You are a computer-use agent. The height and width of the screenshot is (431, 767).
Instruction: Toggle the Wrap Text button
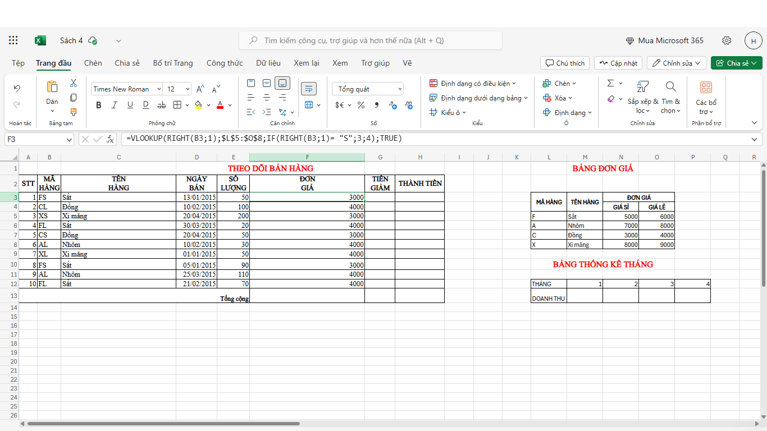pyautogui.click(x=309, y=89)
